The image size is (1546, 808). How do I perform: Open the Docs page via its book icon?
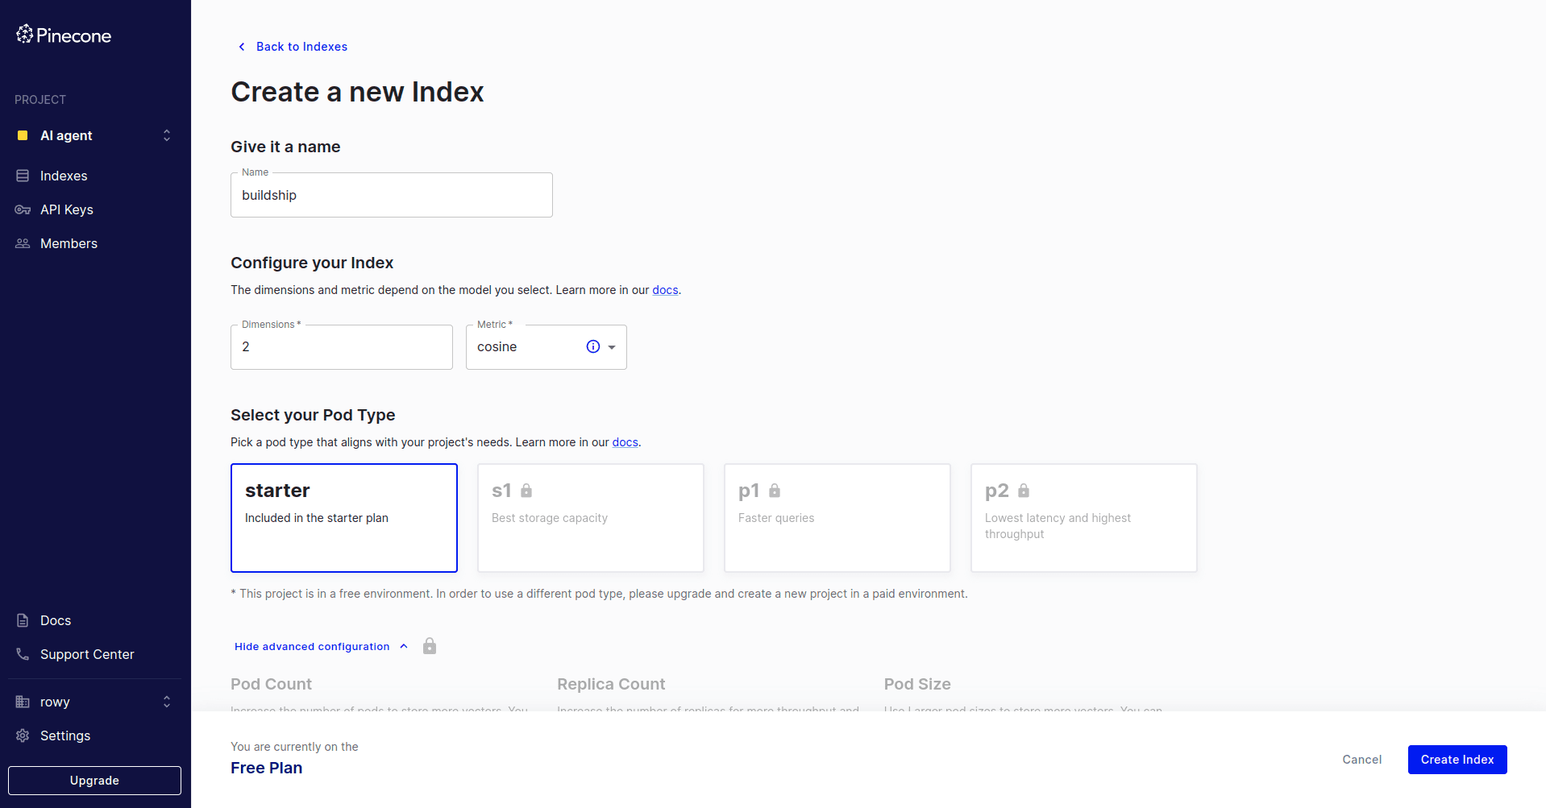(23, 620)
